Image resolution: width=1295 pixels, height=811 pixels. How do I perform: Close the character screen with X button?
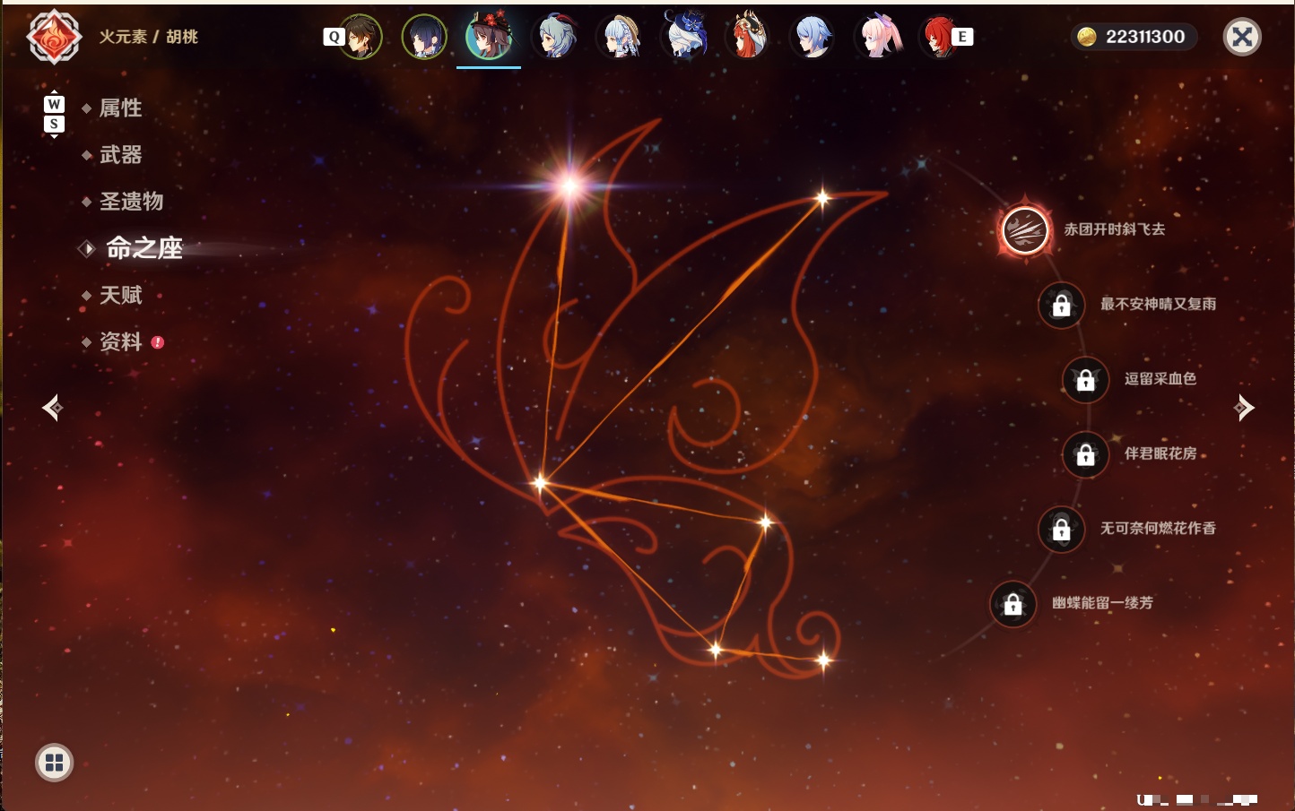click(x=1242, y=37)
